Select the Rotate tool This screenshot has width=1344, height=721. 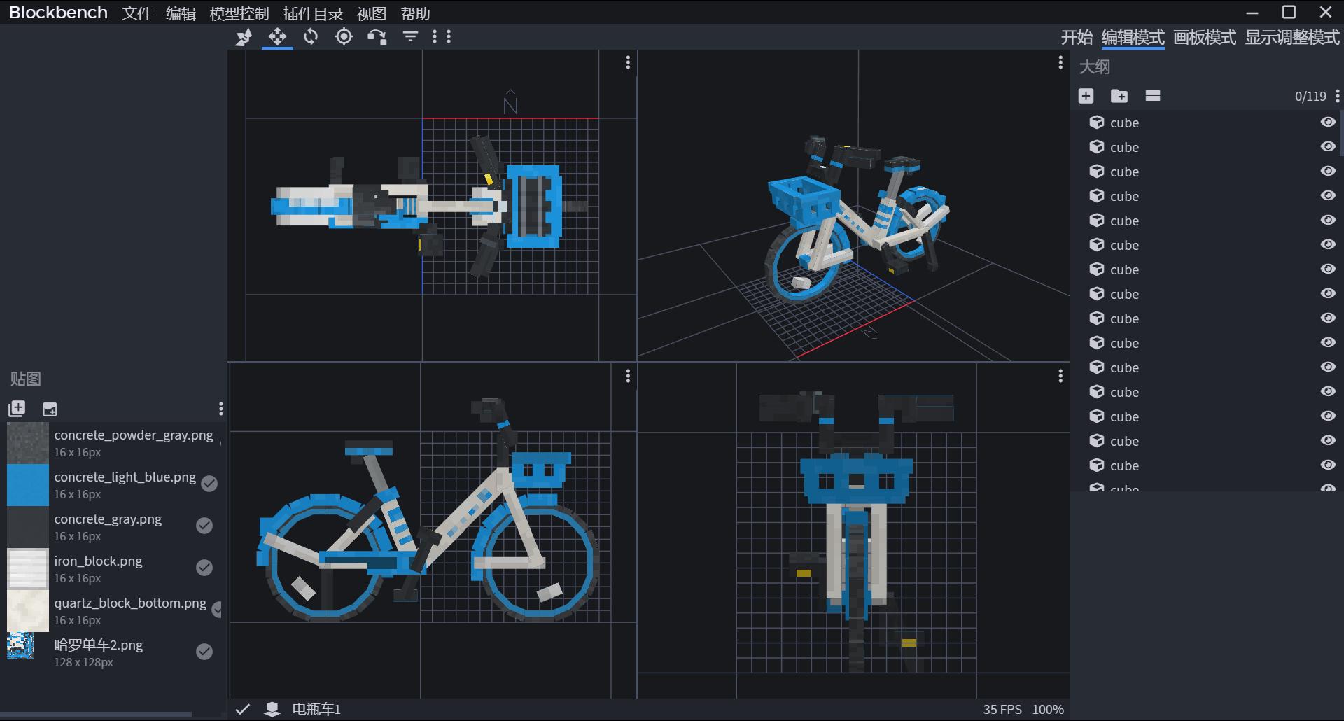tap(311, 37)
